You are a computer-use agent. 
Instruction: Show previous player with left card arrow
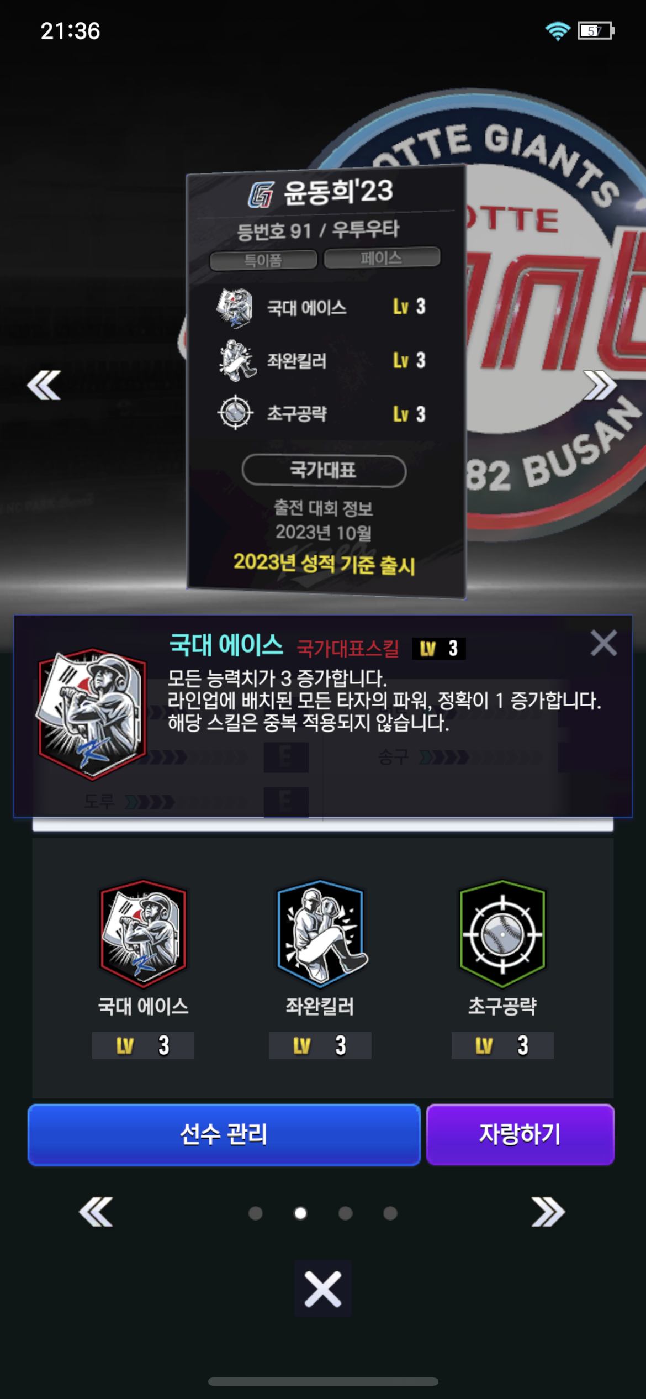[44, 385]
